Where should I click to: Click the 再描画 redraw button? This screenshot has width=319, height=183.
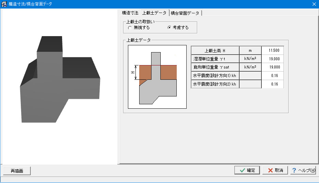point(17,171)
